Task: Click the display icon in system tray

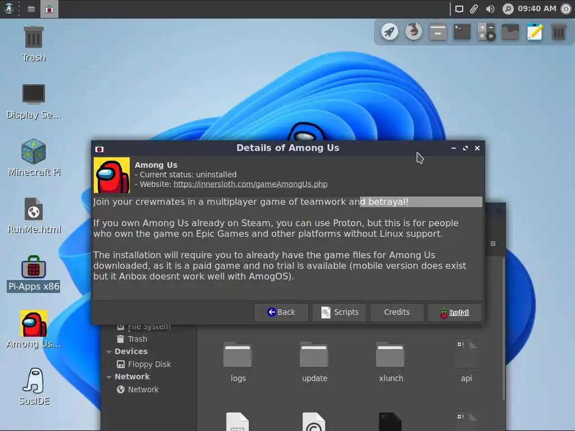Action: click(459, 9)
